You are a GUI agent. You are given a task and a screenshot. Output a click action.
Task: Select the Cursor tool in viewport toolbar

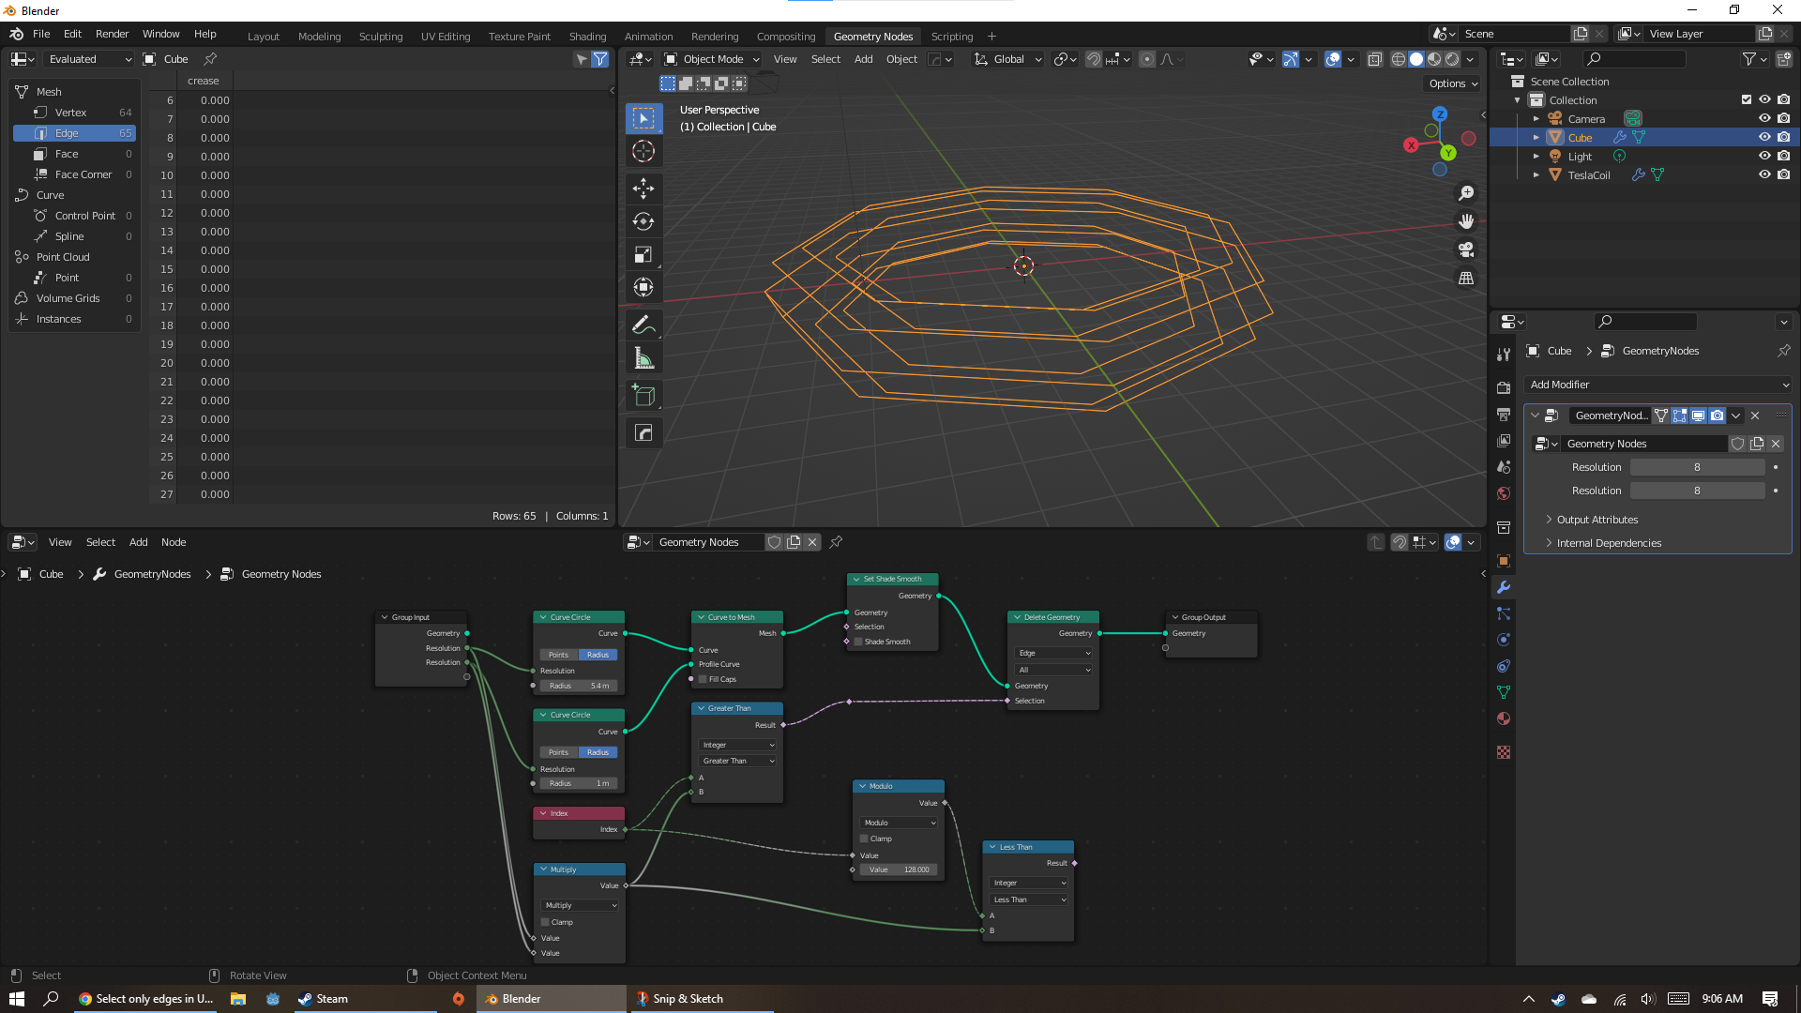(643, 151)
